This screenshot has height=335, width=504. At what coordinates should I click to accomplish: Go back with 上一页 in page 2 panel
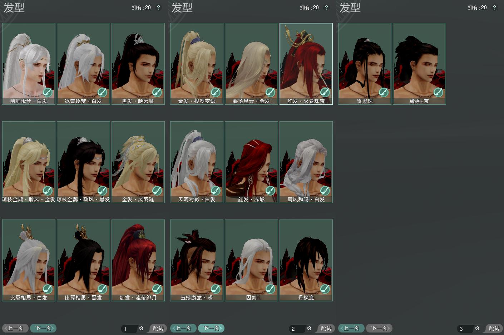[x=183, y=328]
